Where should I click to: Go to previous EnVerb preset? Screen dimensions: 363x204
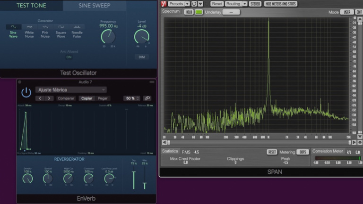[40, 98]
